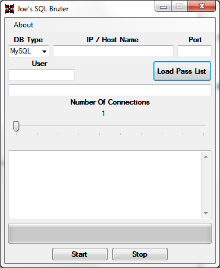Click the DB Type label
This screenshot has height=268, width=220.
(29, 40)
